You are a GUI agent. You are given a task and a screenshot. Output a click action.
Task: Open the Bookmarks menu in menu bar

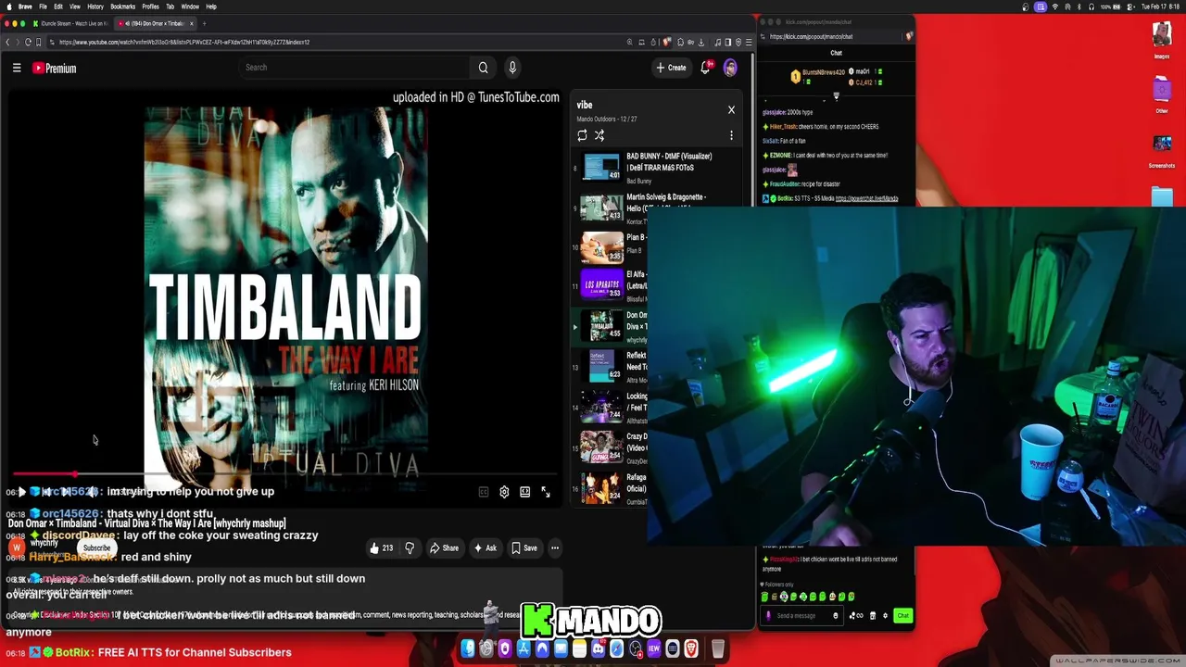(x=123, y=6)
